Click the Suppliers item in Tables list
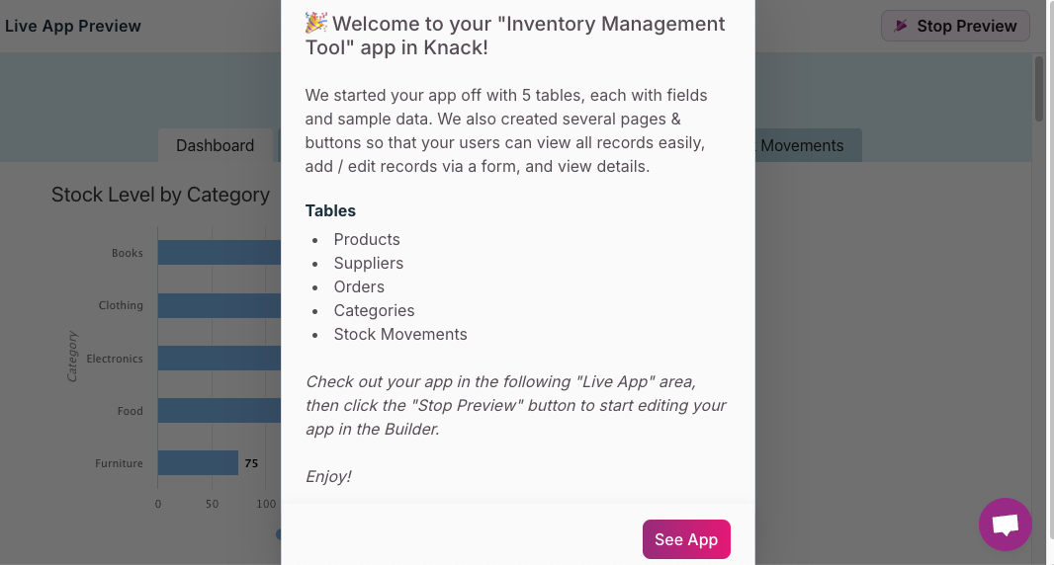The image size is (1054, 565). pos(368,263)
